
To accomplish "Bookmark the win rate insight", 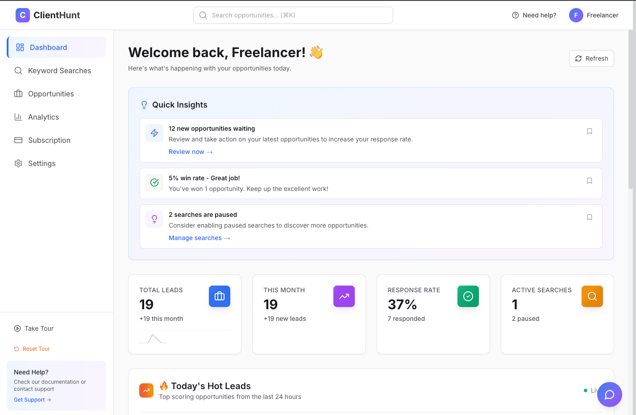I will coord(590,181).
